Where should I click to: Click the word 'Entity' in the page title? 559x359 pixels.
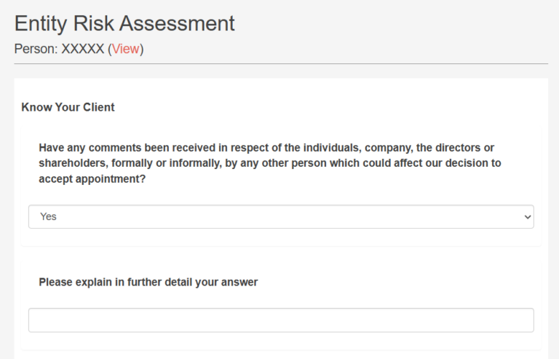point(41,23)
